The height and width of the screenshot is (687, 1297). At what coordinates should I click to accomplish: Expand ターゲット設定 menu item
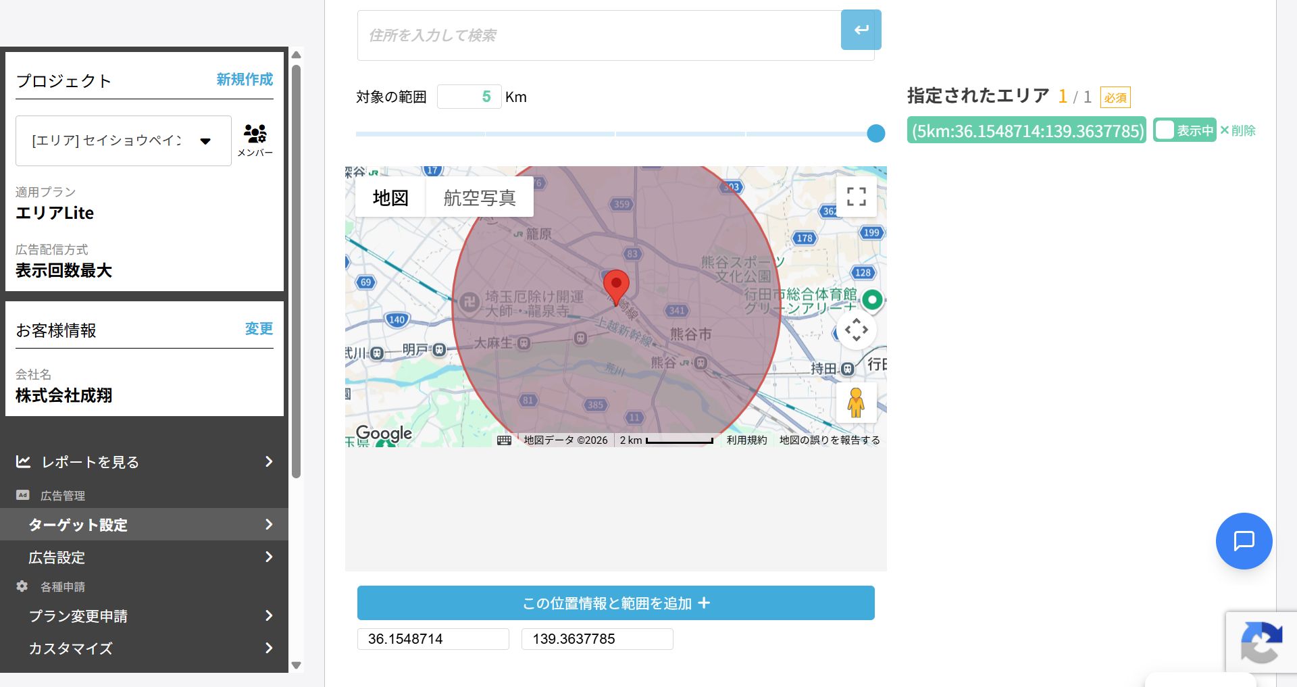(145, 525)
